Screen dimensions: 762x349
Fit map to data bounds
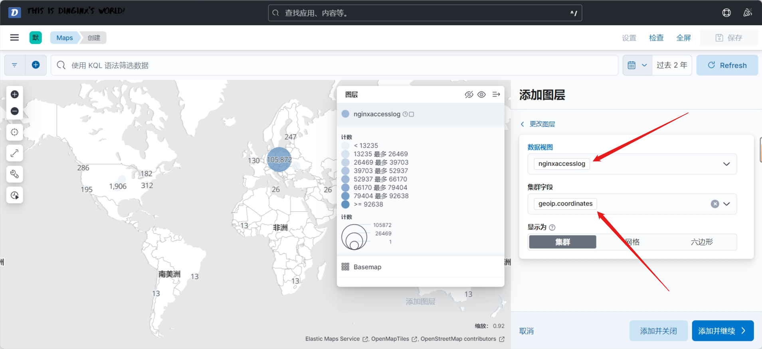coord(15,132)
